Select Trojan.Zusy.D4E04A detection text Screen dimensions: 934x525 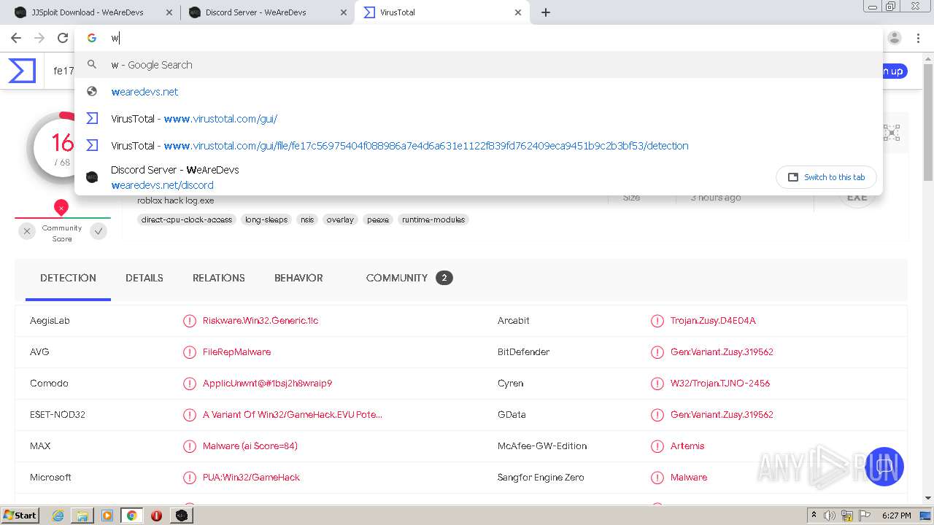coord(713,321)
